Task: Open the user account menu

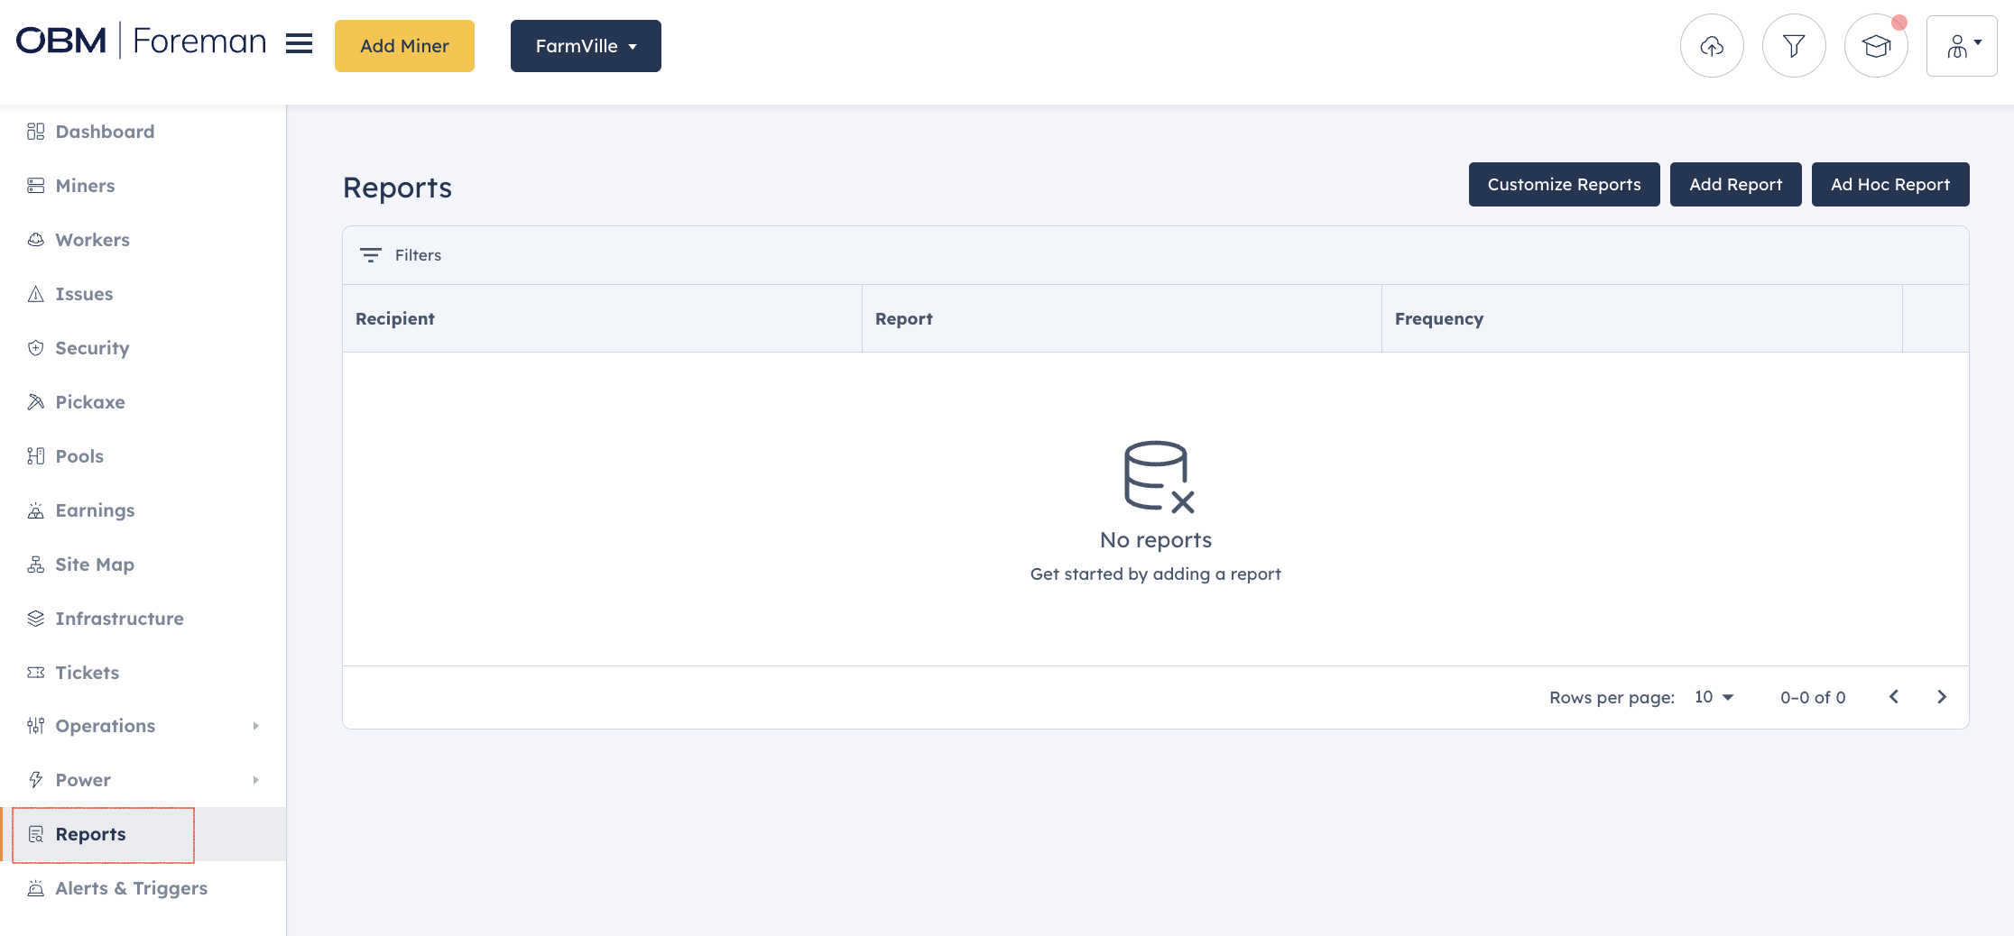Action: (x=1962, y=46)
